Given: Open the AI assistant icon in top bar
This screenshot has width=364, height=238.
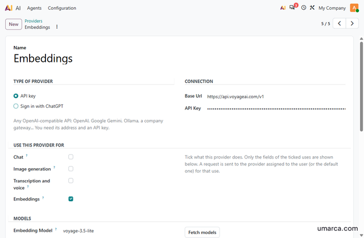Looking at the screenshot, I should point(283,8).
